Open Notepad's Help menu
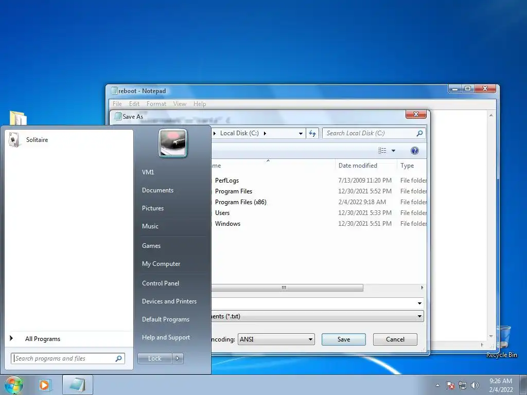 (200, 104)
